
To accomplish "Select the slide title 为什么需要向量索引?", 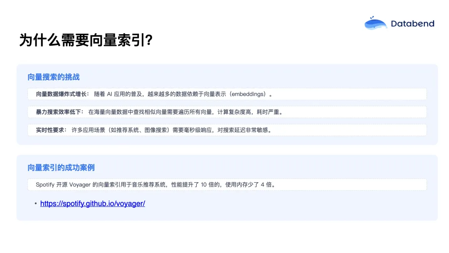I will 86,41.
